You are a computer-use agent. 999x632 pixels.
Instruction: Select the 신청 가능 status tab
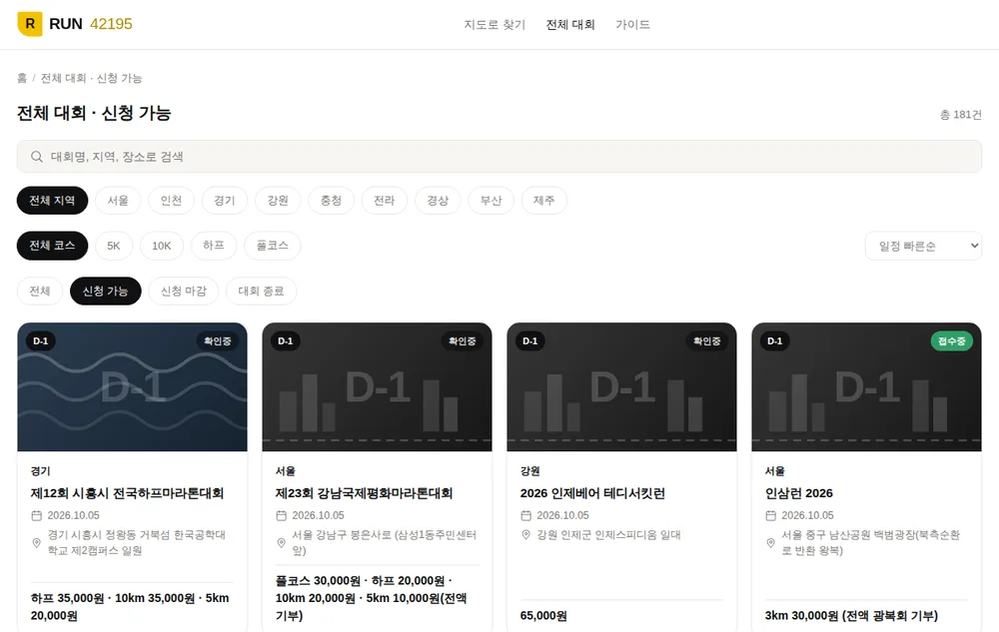(x=106, y=291)
